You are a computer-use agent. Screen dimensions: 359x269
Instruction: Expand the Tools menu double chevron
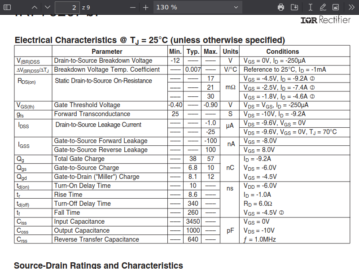(x=350, y=7)
